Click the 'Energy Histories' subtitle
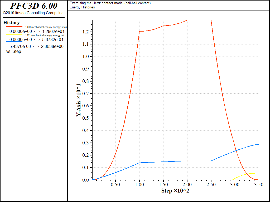270x202 pixels. [82, 7]
